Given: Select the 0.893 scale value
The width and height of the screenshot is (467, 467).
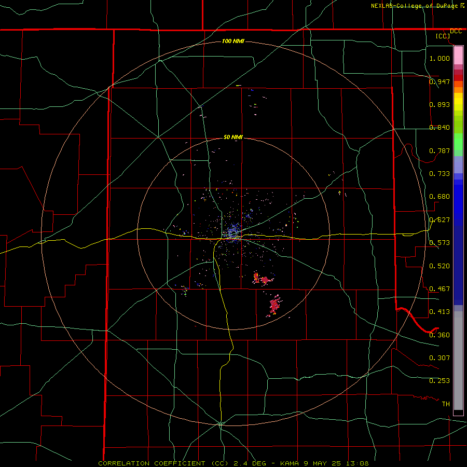Looking at the screenshot, I should 439,104.
